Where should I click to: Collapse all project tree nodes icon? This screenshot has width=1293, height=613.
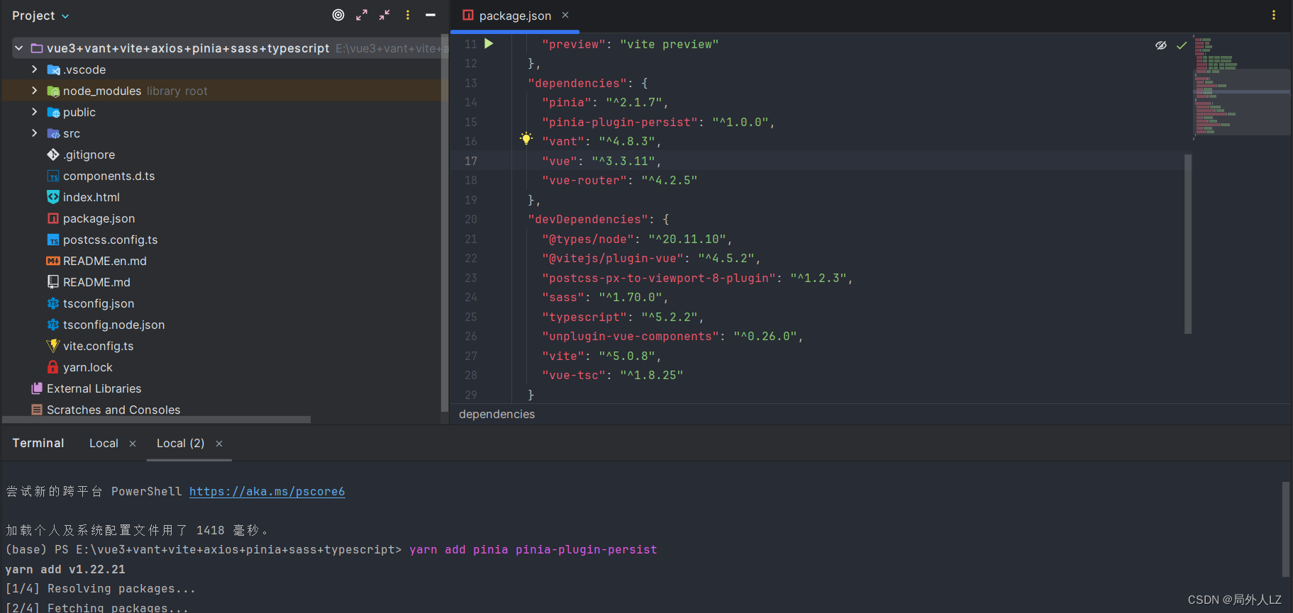(384, 15)
